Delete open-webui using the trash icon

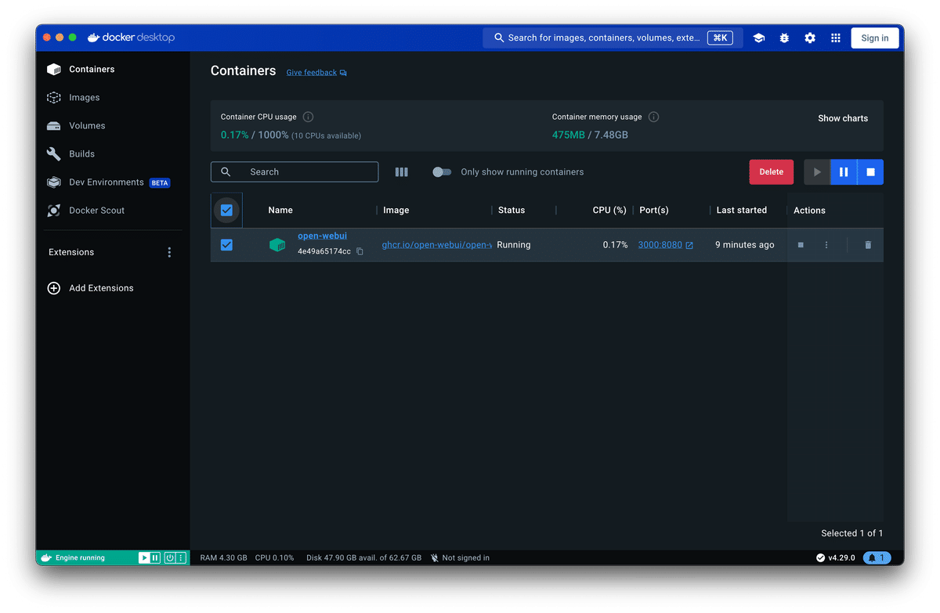[x=868, y=245]
